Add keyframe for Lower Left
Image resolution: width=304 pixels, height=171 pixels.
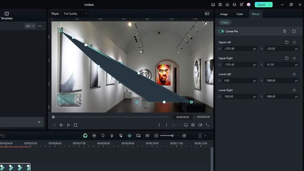click(x=294, y=74)
